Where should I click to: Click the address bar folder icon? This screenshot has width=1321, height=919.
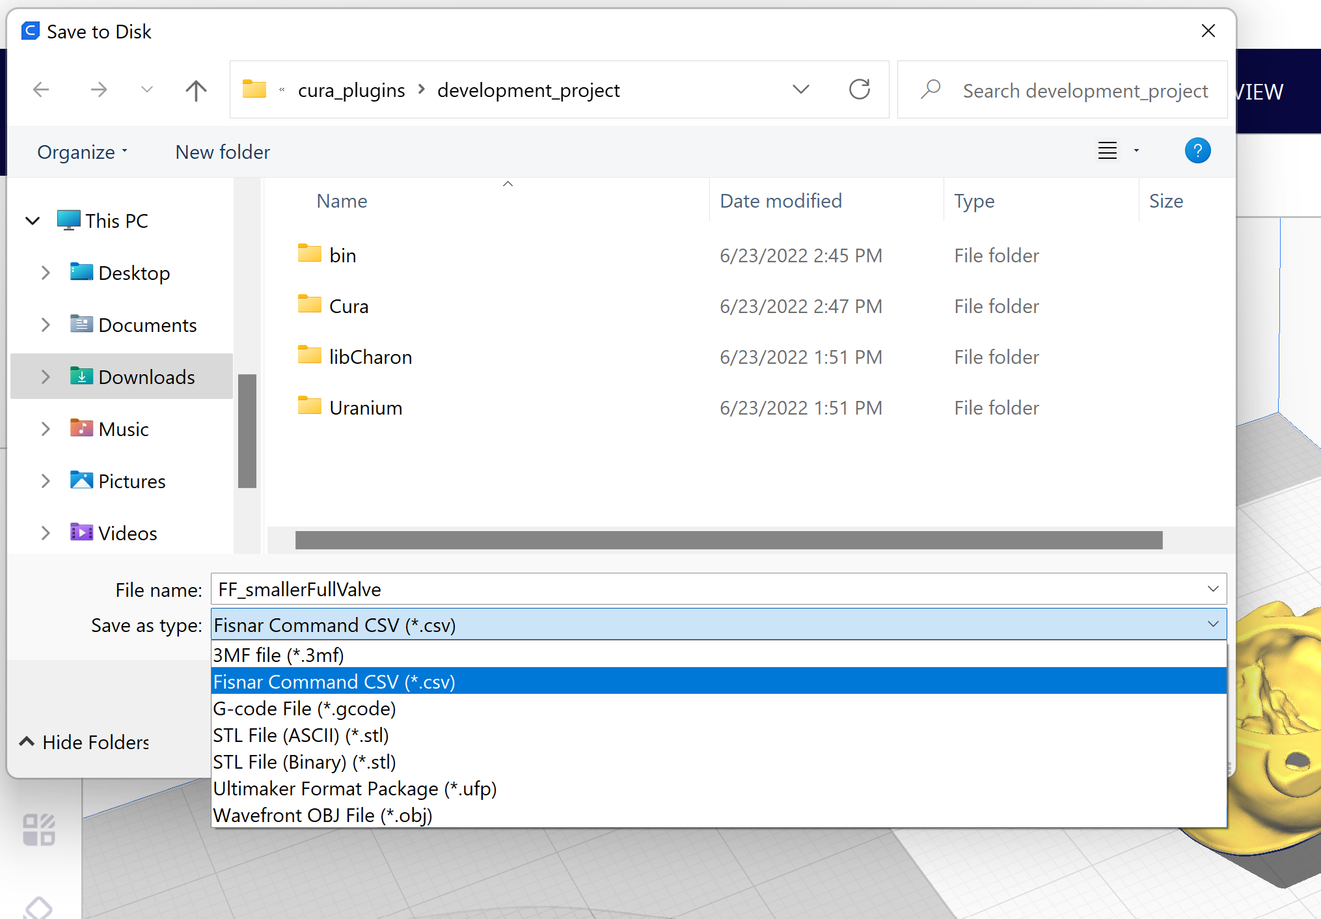pyautogui.click(x=254, y=89)
